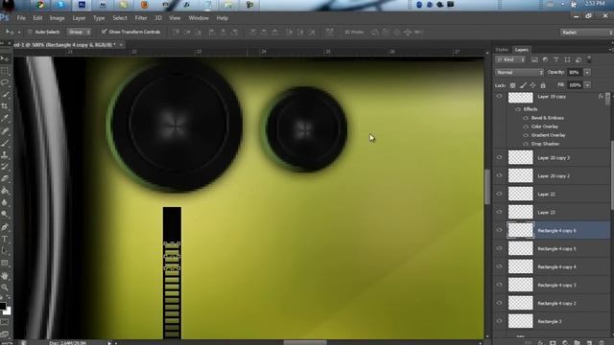
Task: Click the Opacity value field
Action: [575, 73]
